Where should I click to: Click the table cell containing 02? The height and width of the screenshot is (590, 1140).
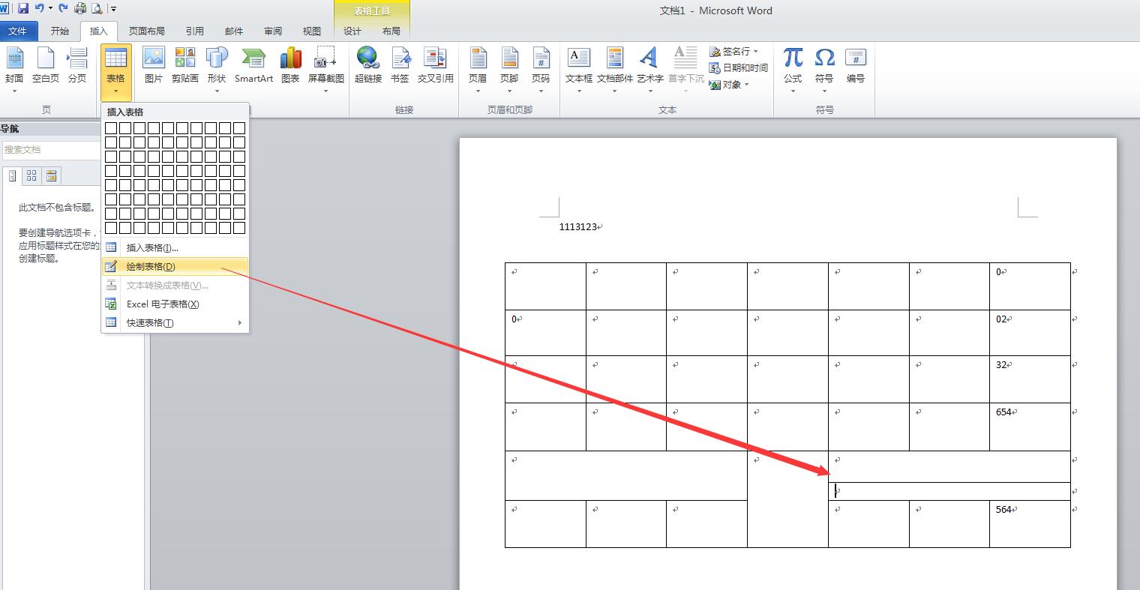click(1030, 332)
